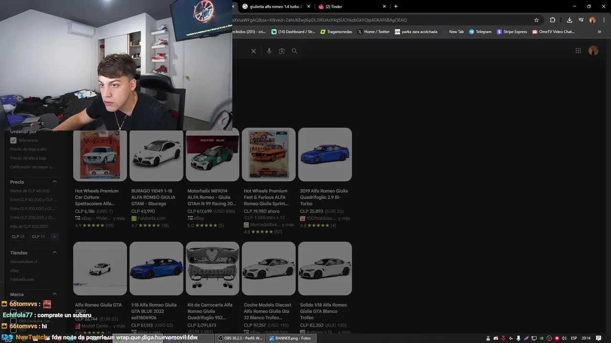The height and width of the screenshot is (343, 611).
Task: Collapse the Marca filter section
Action: [54, 294]
